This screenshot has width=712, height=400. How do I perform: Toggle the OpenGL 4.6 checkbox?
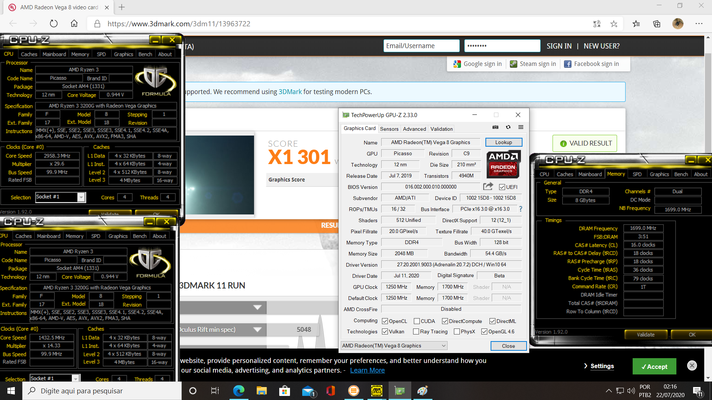(484, 331)
